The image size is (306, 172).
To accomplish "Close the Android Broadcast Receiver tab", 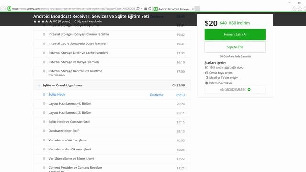I will [x=193, y=9].
